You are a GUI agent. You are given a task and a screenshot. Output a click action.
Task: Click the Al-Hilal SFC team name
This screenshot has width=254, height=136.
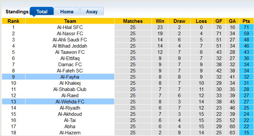coord(70,27)
